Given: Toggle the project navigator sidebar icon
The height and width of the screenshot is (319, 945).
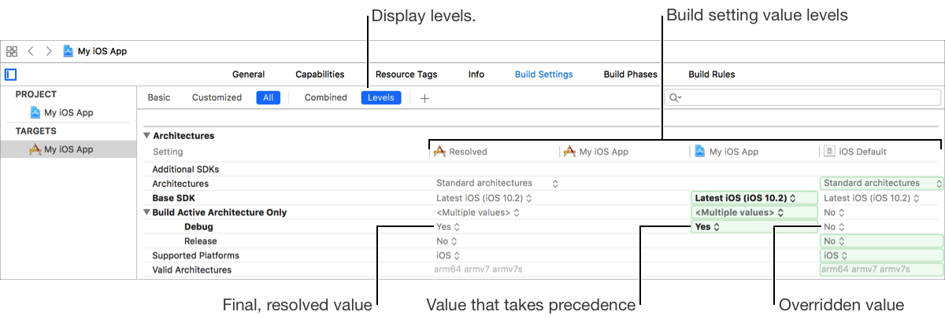Looking at the screenshot, I should coord(11,75).
